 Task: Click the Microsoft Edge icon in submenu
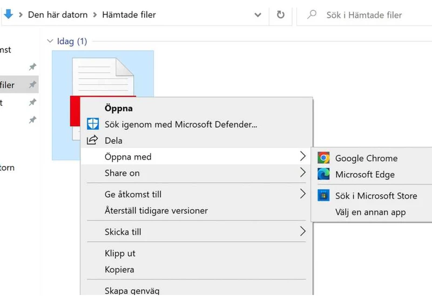tap(323, 174)
